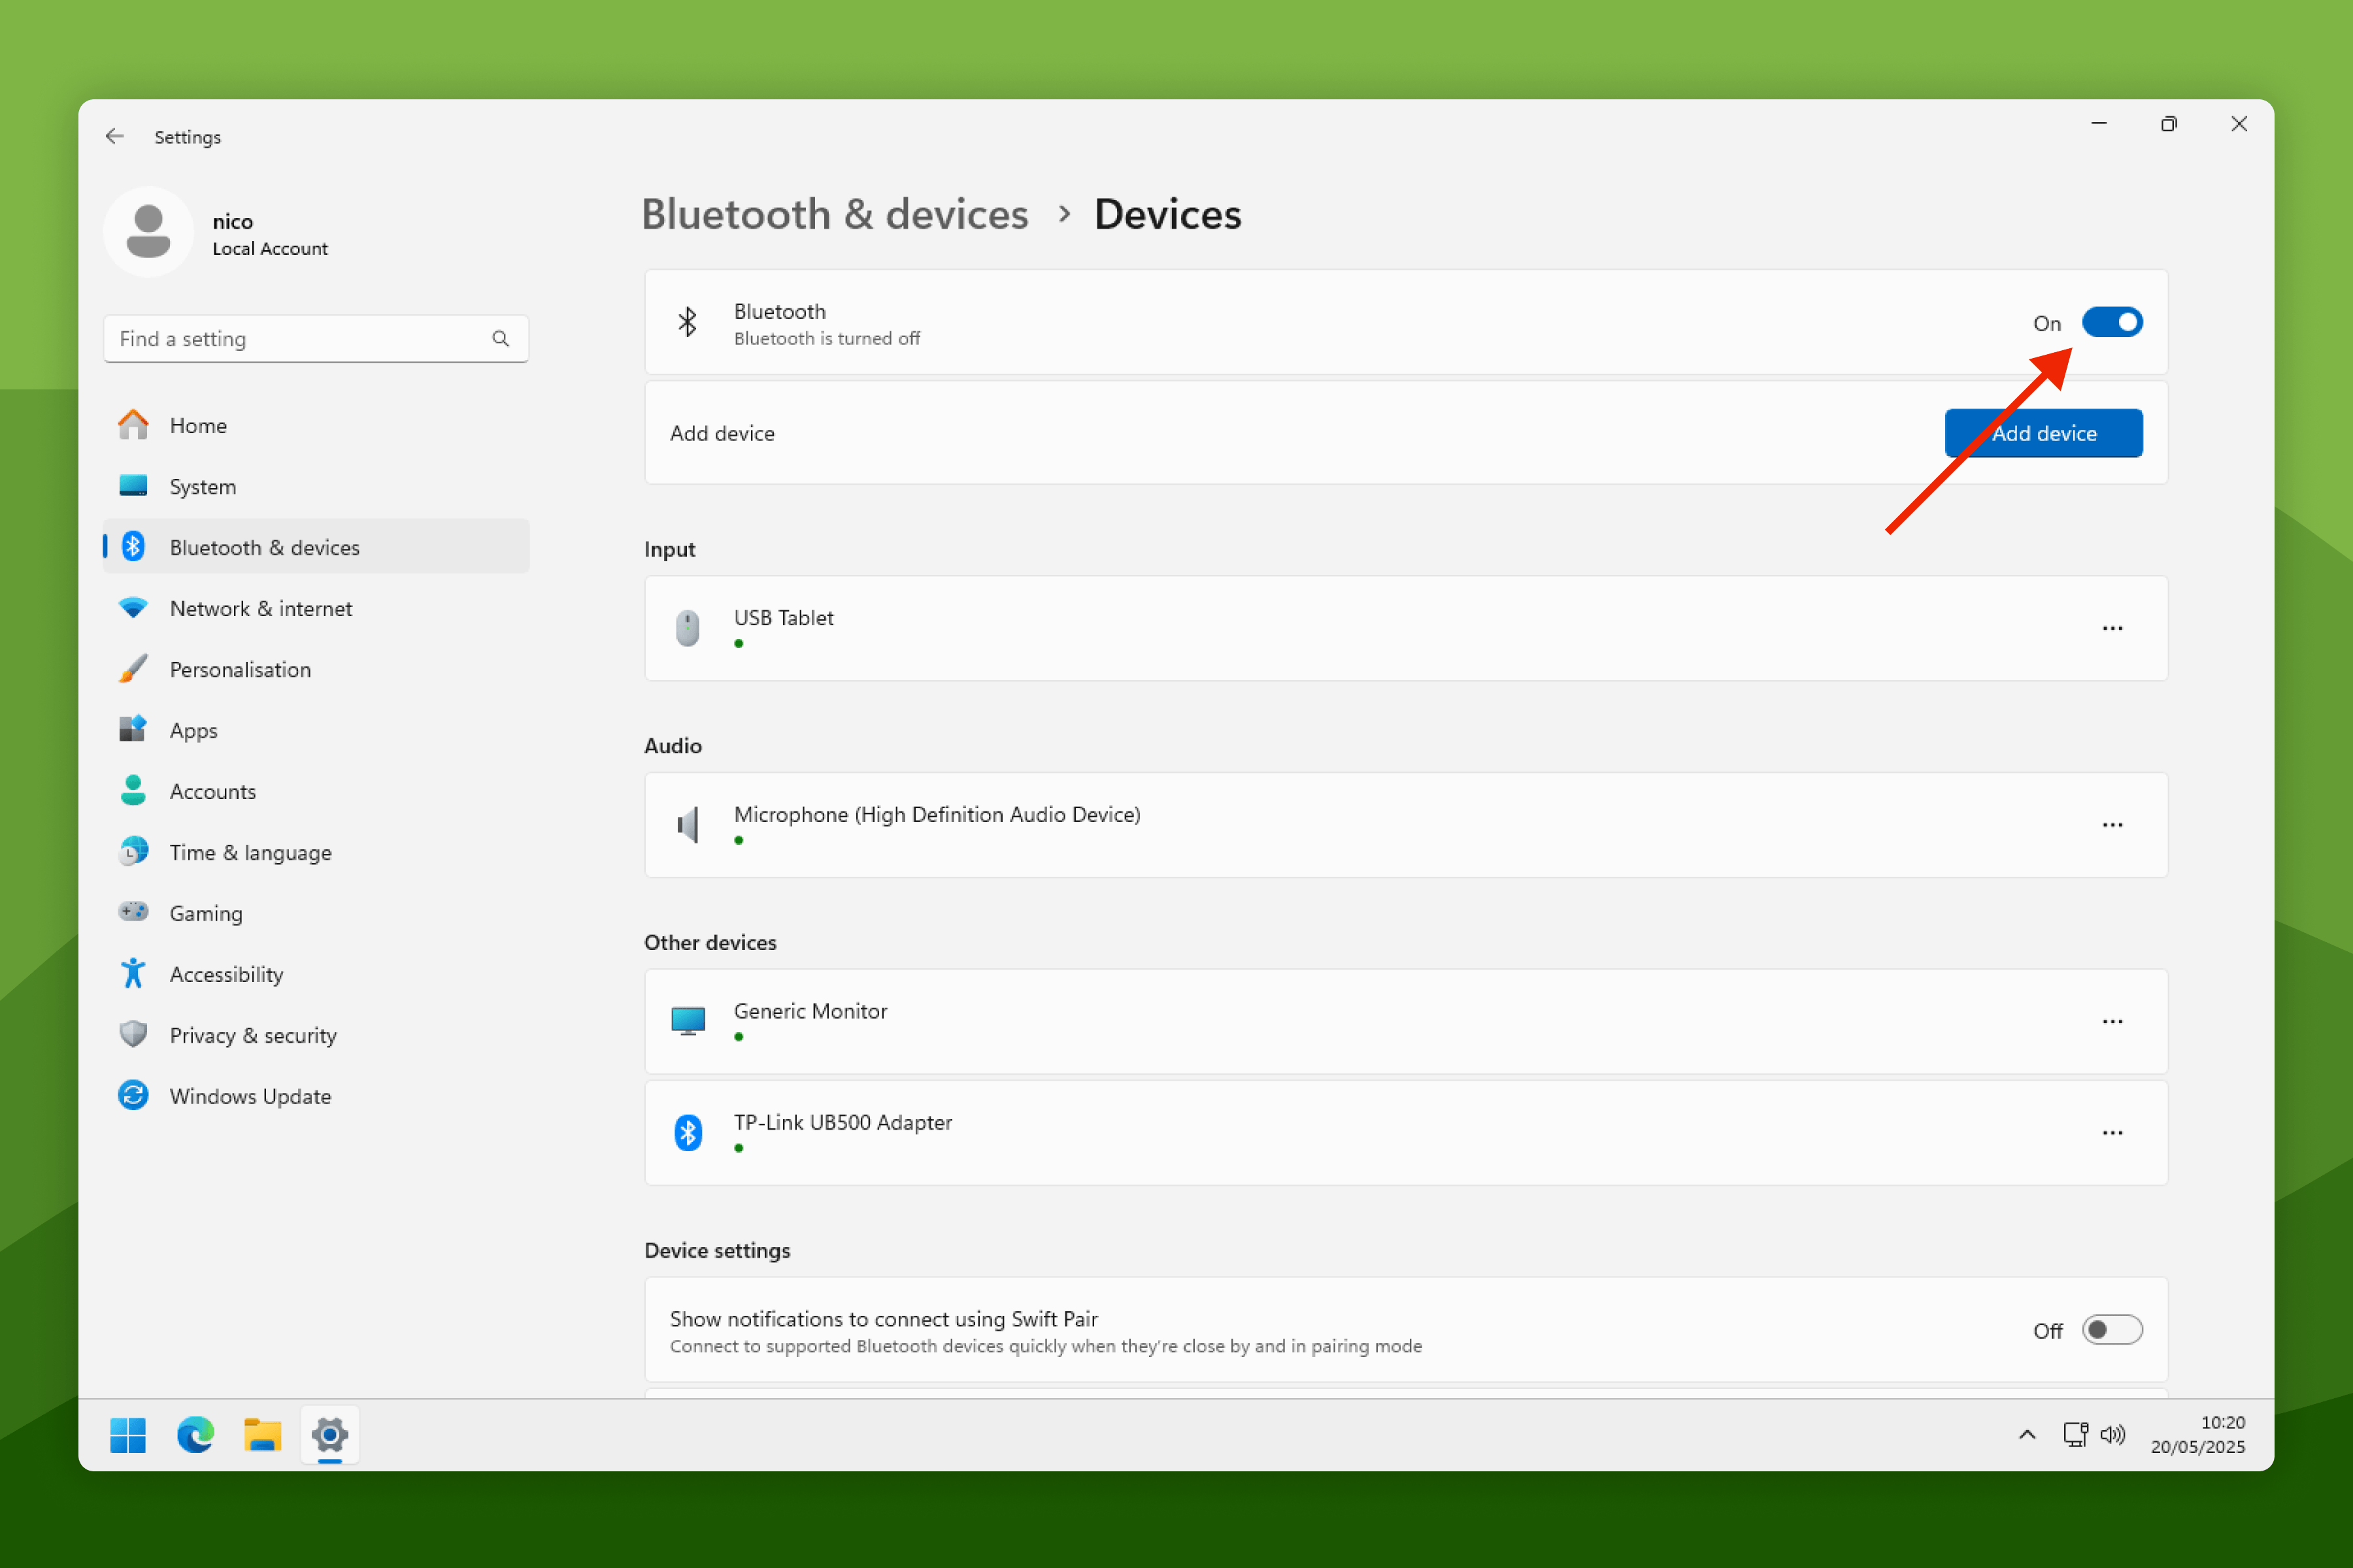Click the mouse icon next to USB Tablet
The width and height of the screenshot is (2353, 1568).
pos(688,628)
